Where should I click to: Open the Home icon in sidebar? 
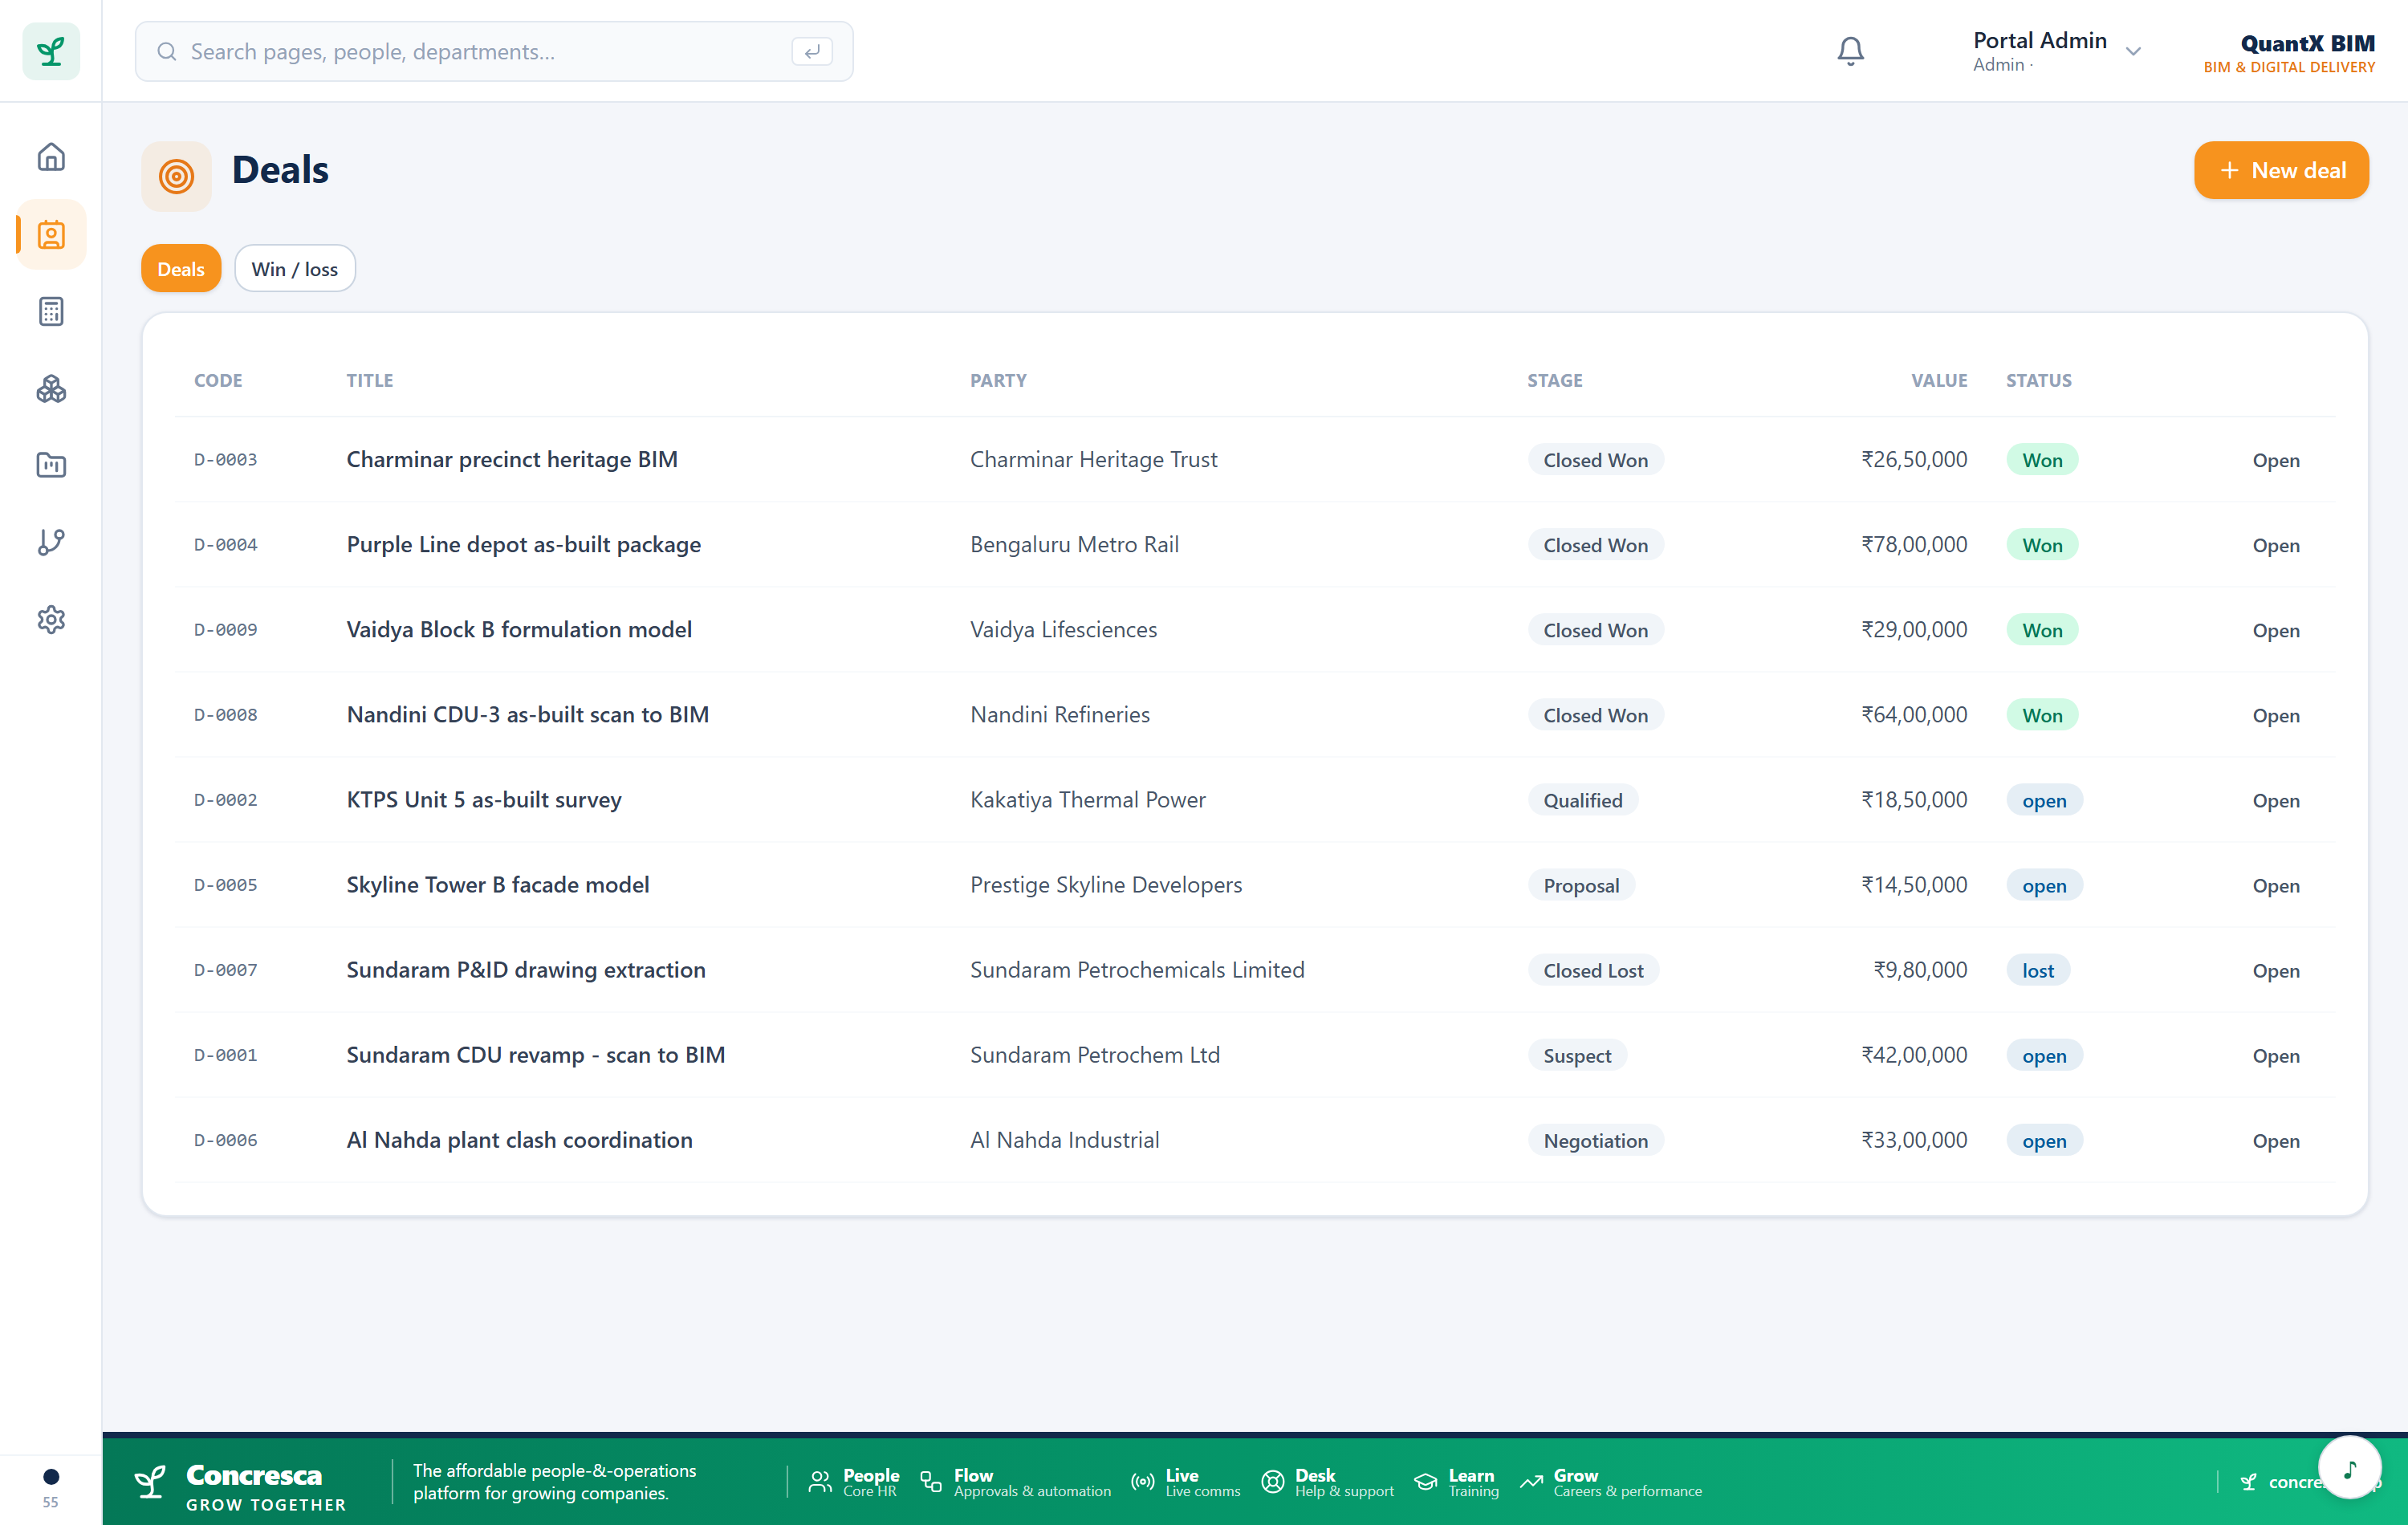pos(51,157)
